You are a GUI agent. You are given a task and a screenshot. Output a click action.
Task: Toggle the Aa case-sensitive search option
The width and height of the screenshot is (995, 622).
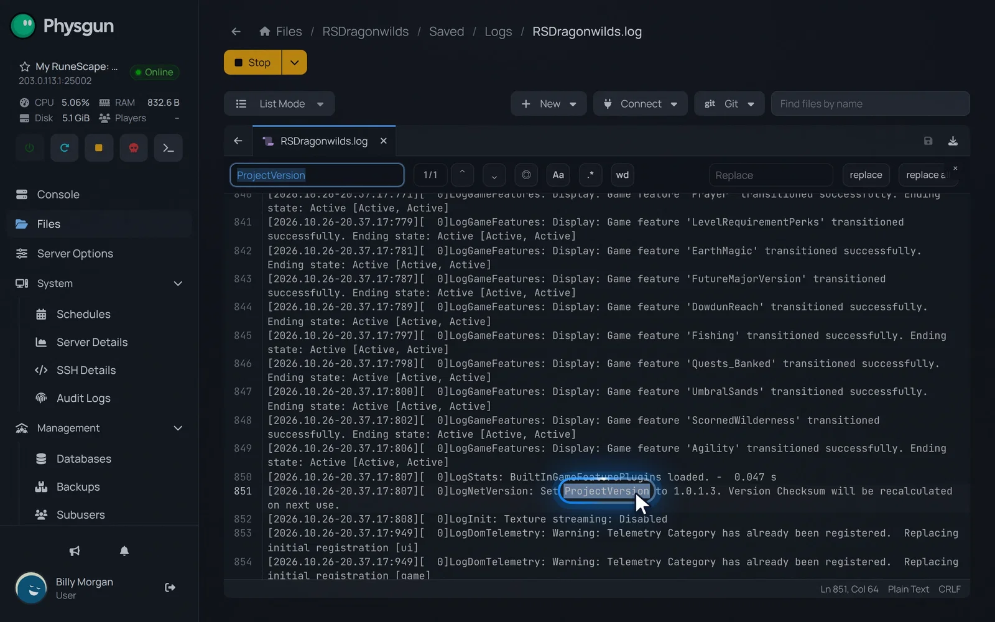558,175
